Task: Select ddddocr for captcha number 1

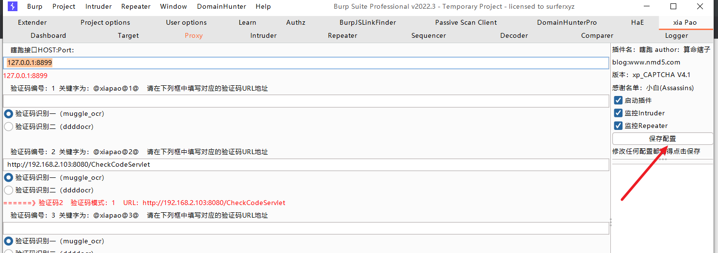Action: (8, 126)
